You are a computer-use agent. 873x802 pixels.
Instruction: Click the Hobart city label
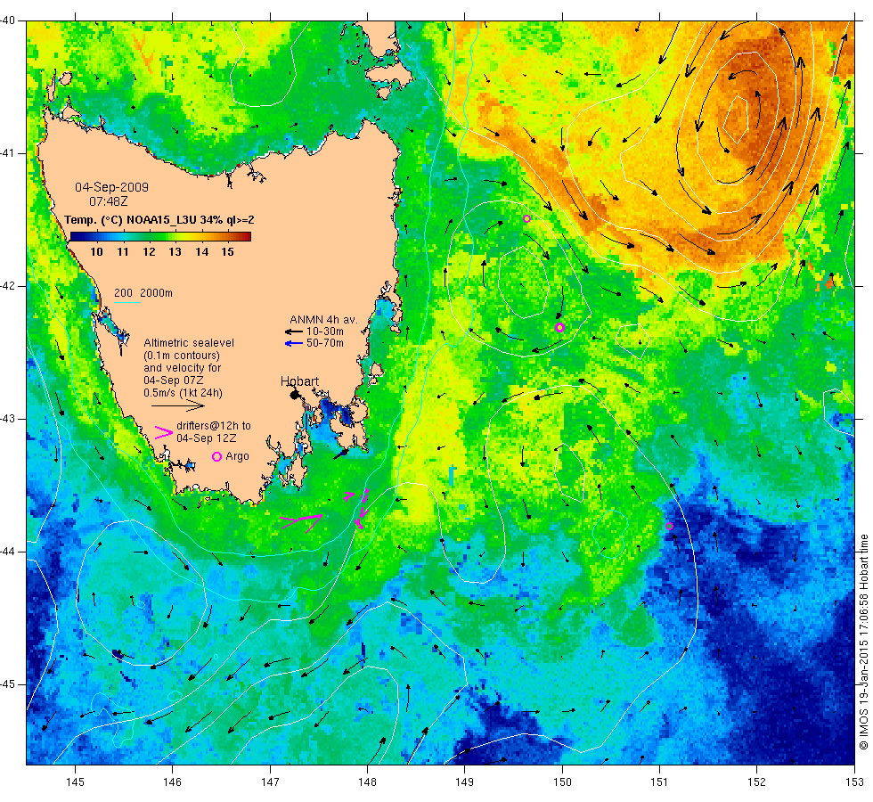pyautogui.click(x=299, y=381)
